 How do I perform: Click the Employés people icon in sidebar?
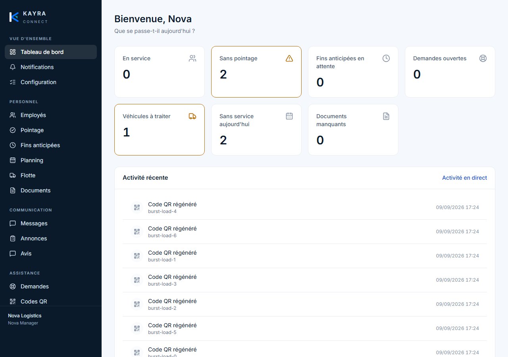pos(13,115)
